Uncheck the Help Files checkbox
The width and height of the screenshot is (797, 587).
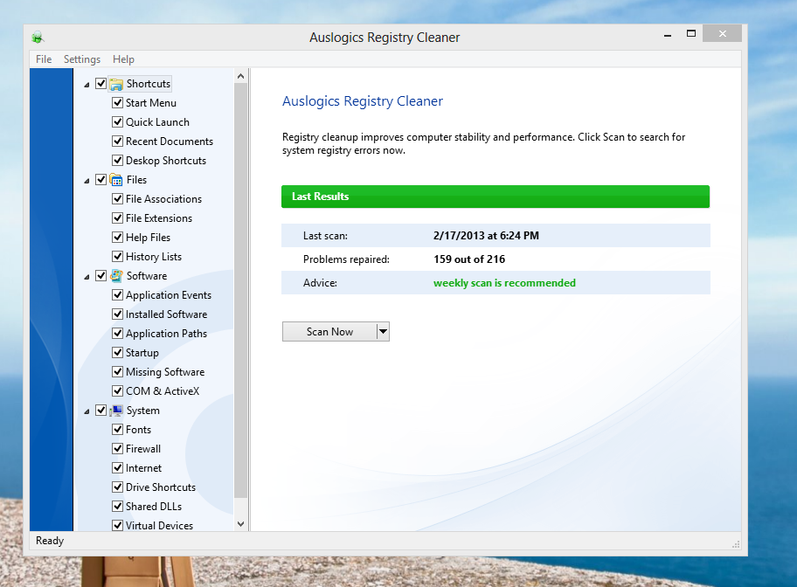coord(117,238)
